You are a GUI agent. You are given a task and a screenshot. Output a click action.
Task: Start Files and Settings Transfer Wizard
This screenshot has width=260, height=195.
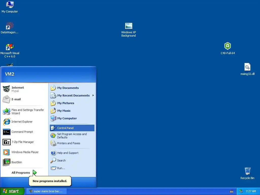(x=24, y=111)
